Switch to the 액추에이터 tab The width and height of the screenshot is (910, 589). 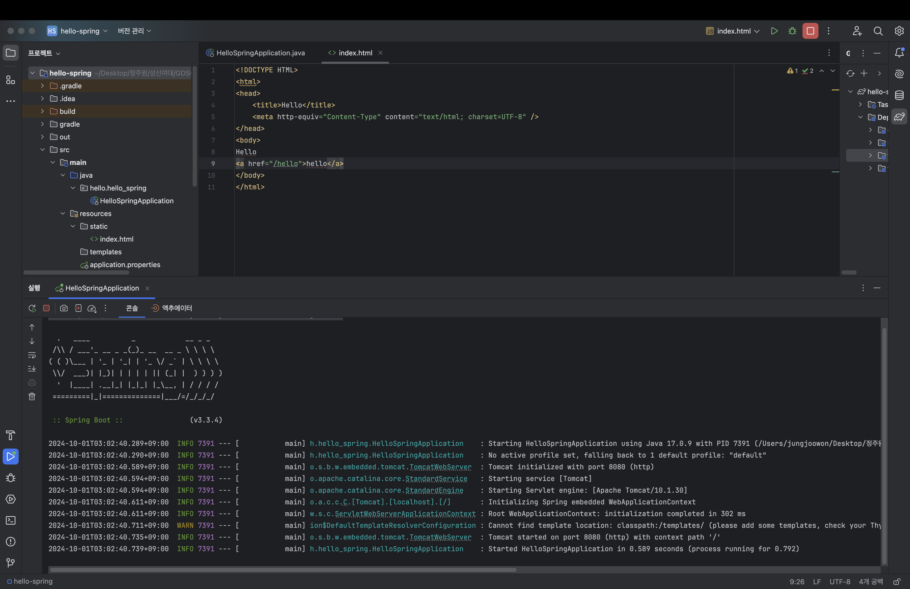172,308
